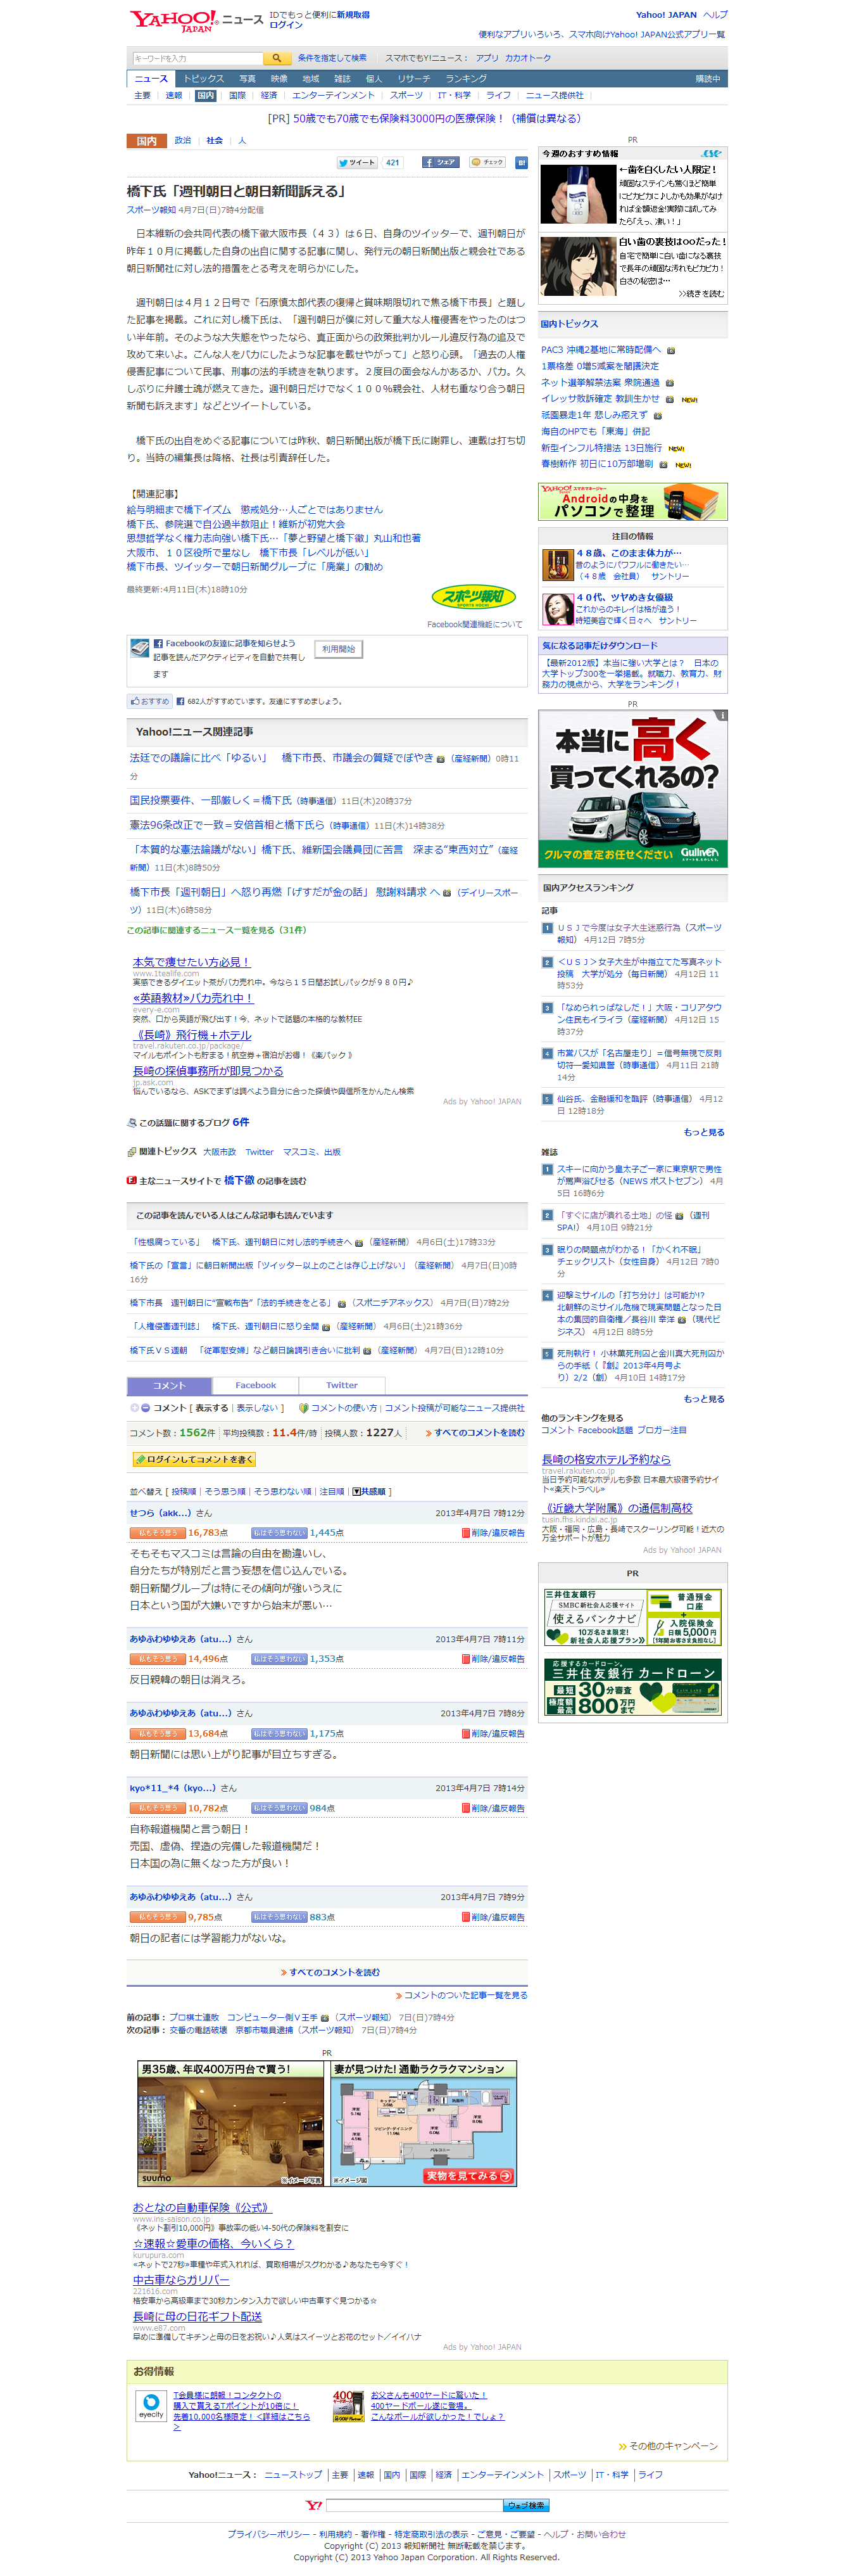Sort comments by そう思う順
The width and height of the screenshot is (854, 2576).
click(x=225, y=1491)
